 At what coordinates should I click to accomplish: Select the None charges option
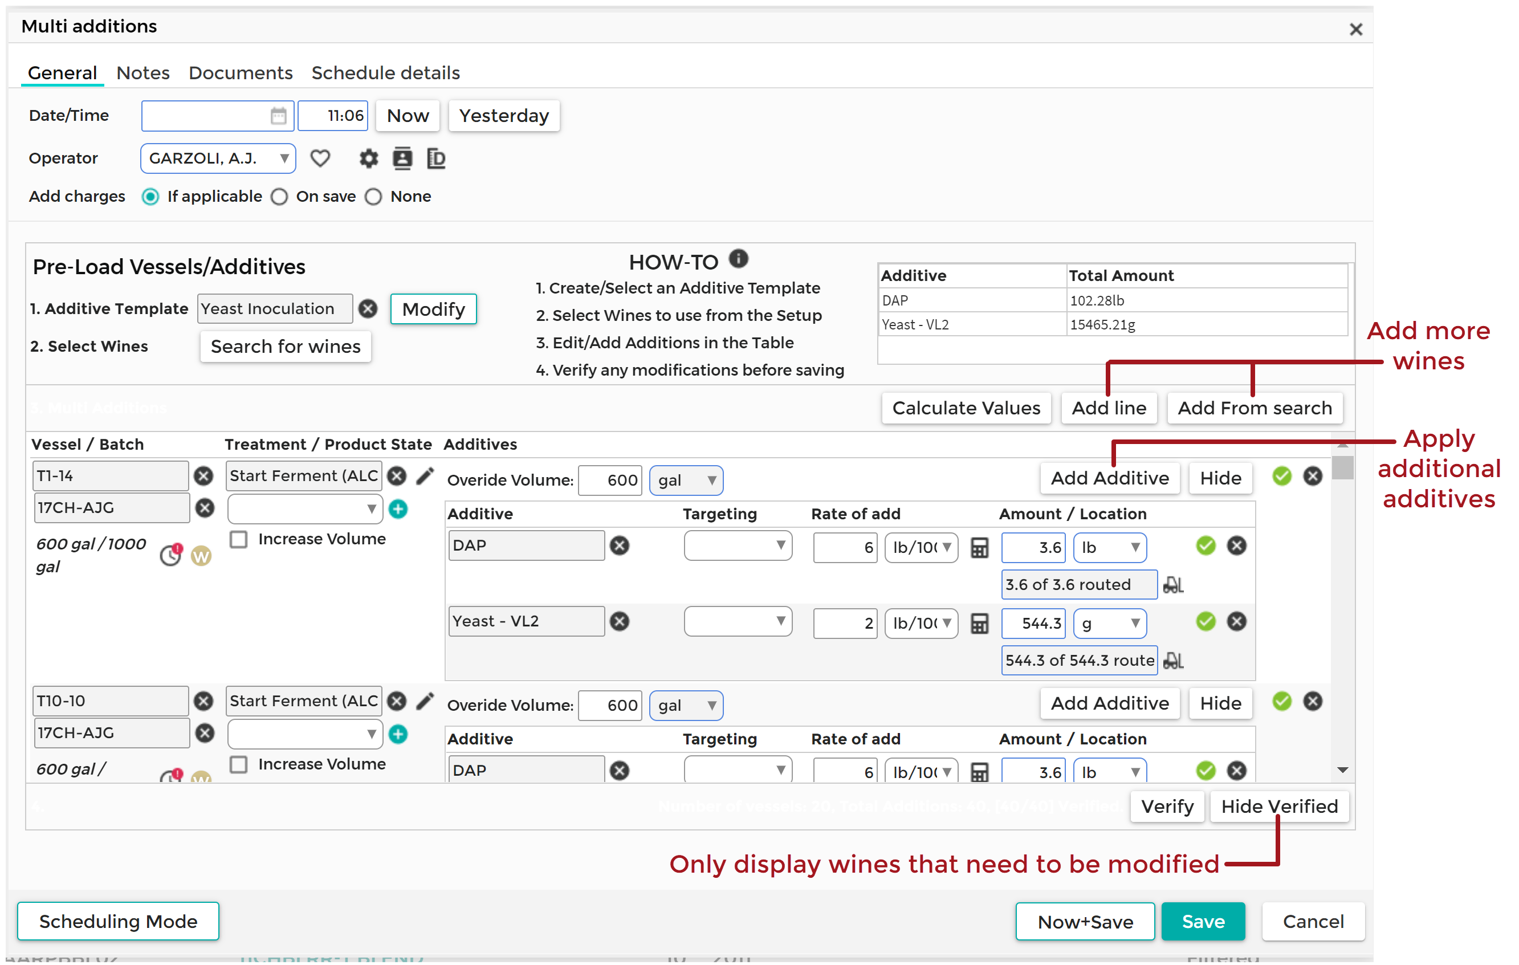[x=373, y=197]
